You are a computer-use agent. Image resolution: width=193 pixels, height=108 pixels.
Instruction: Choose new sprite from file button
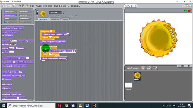(x=149, y=68)
